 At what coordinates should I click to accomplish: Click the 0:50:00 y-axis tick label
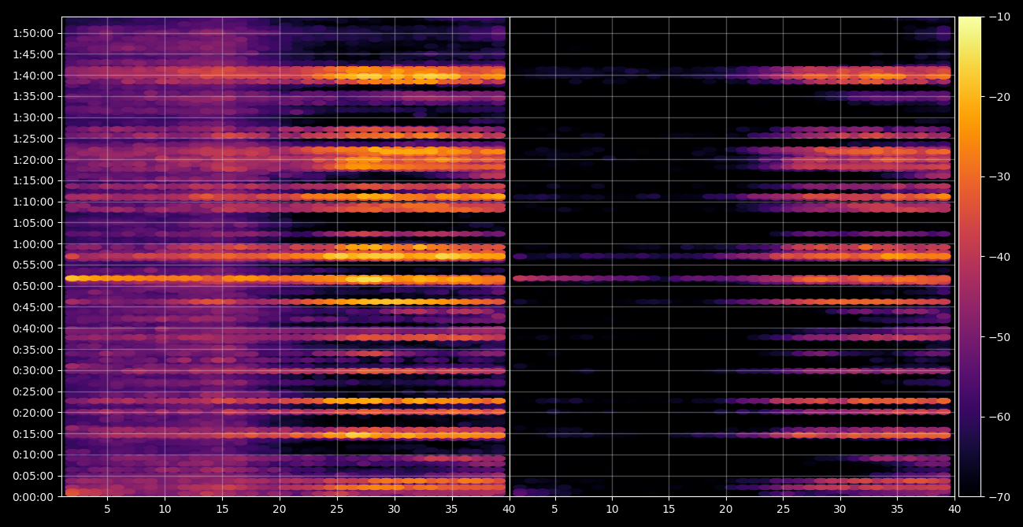click(x=32, y=286)
